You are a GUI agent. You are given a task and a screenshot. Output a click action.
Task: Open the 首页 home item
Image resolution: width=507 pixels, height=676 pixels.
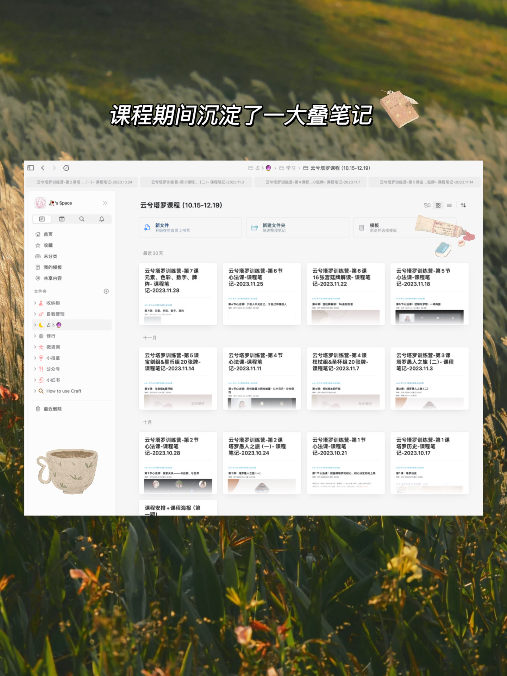(48, 234)
